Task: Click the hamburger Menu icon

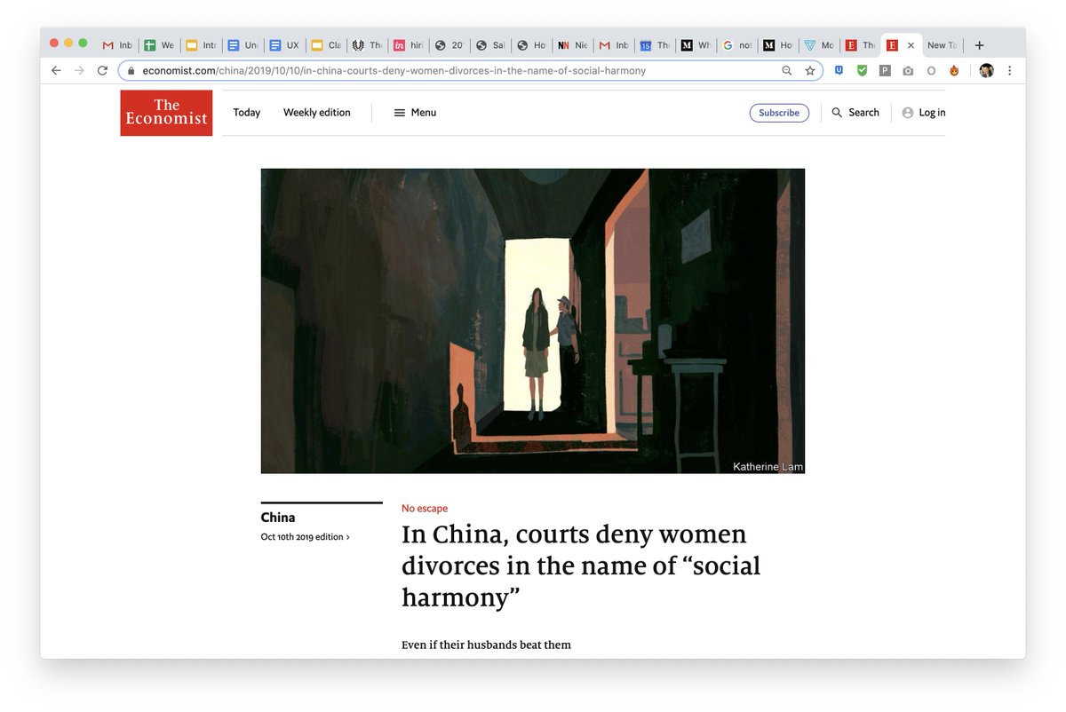Action: pos(400,113)
